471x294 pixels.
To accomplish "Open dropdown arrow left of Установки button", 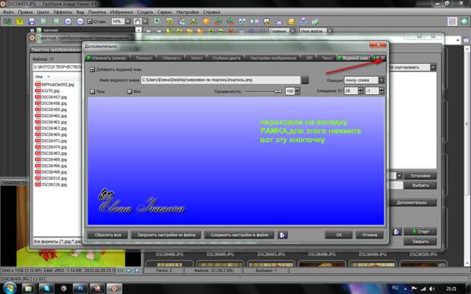I will click(399, 175).
